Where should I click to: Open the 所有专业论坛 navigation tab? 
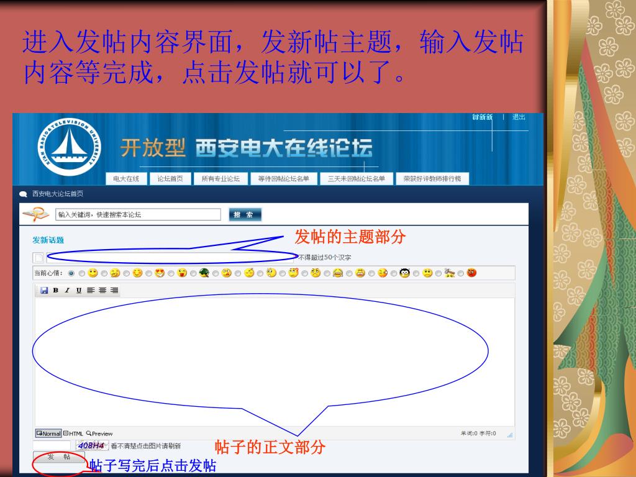[220, 178]
